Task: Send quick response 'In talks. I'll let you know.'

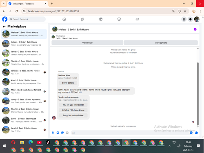Action: pyautogui.click(x=73, y=110)
